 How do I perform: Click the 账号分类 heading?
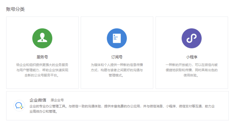[15, 9]
